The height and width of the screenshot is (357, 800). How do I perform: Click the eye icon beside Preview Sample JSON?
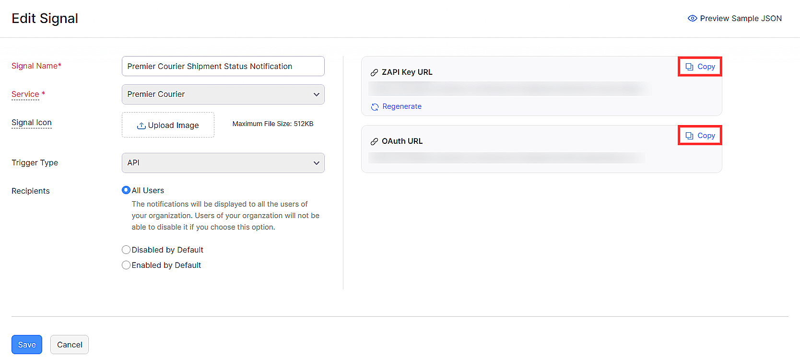click(692, 18)
